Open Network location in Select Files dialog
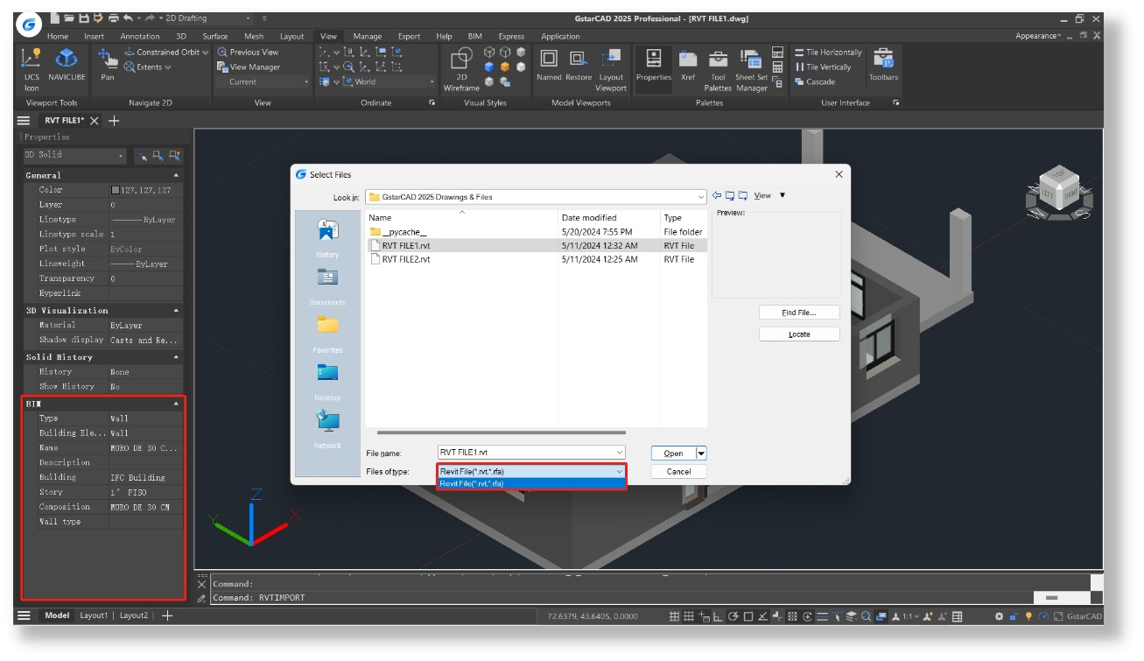 pos(327,429)
